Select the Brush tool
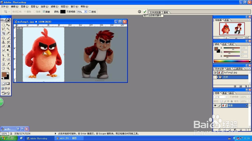This screenshot has height=141, width=252. pos(8,38)
